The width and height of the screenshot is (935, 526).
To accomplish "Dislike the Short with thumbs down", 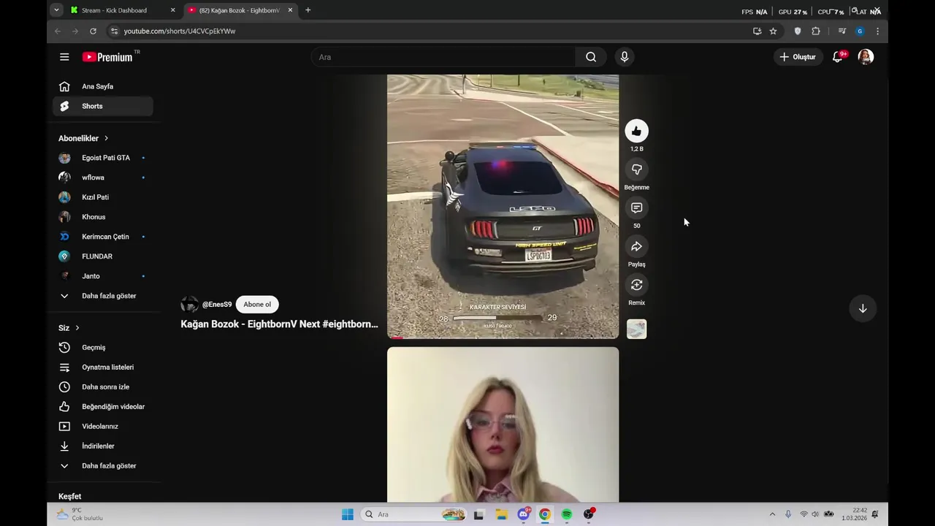I will (x=636, y=169).
